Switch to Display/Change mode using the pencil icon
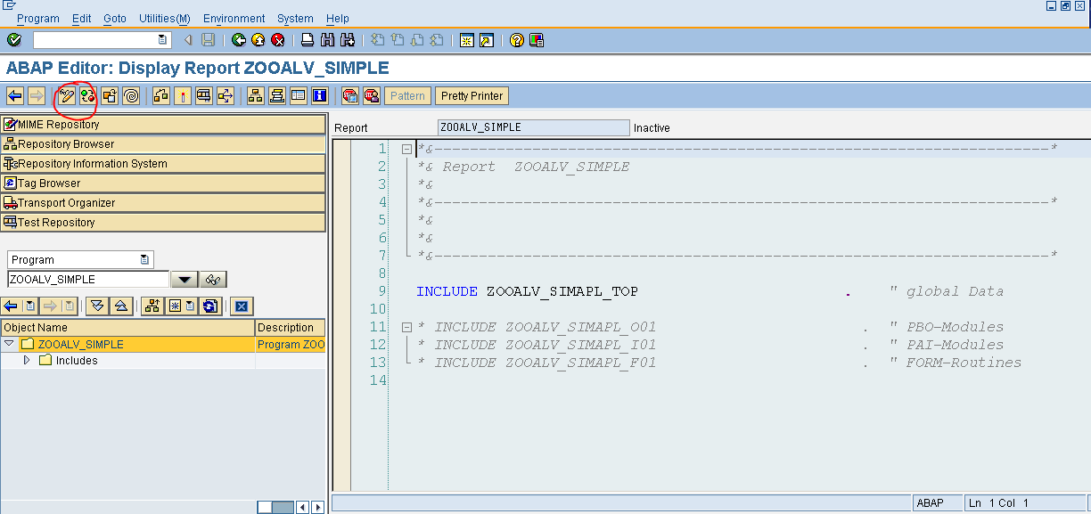The height and width of the screenshot is (514, 1091). (x=67, y=95)
